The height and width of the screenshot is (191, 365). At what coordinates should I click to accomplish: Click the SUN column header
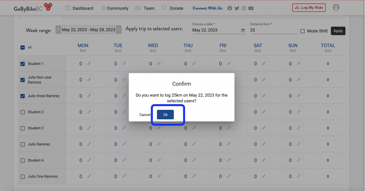(x=293, y=45)
